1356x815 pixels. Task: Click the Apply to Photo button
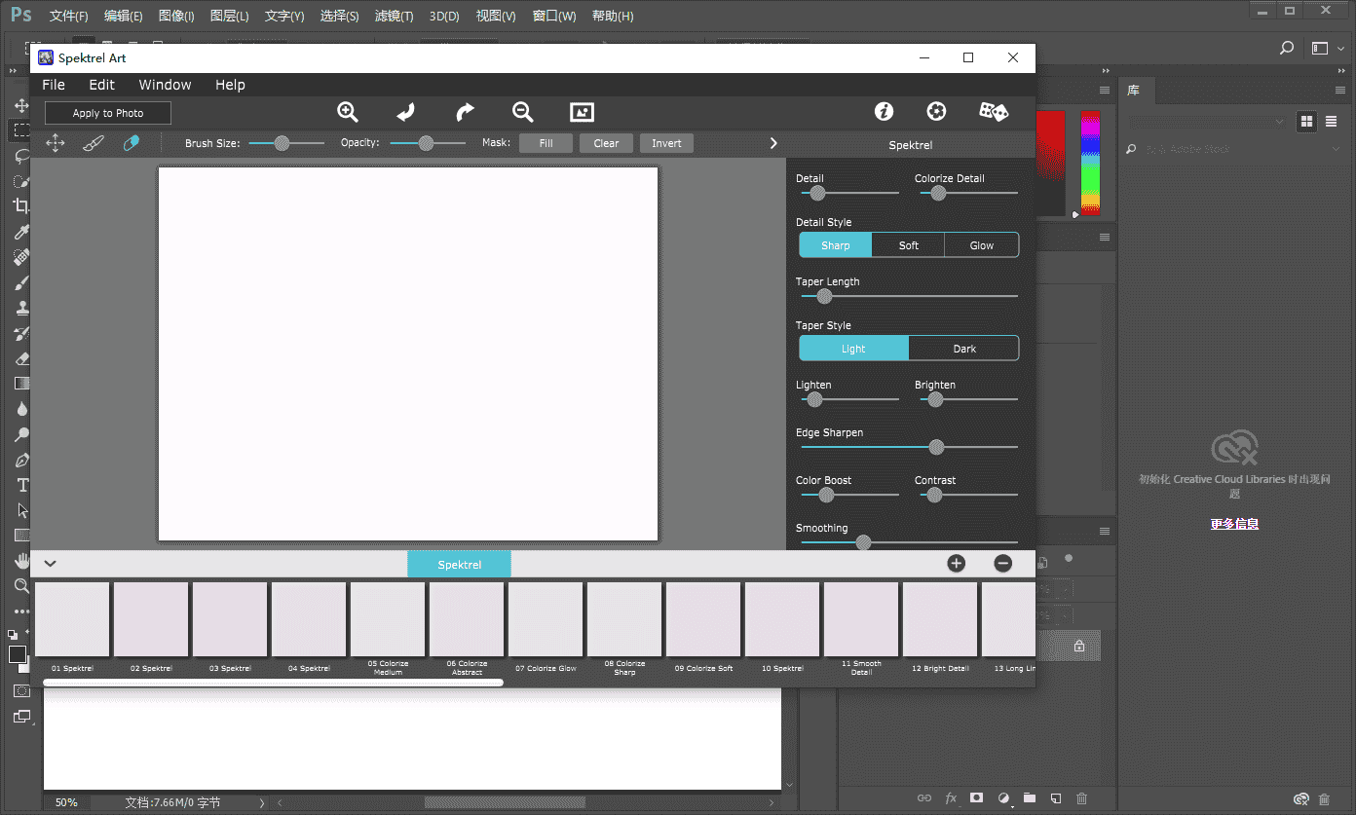coord(107,113)
